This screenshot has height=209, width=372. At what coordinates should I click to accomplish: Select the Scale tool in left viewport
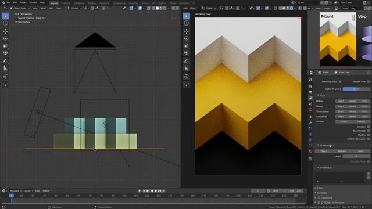[x=5, y=45]
